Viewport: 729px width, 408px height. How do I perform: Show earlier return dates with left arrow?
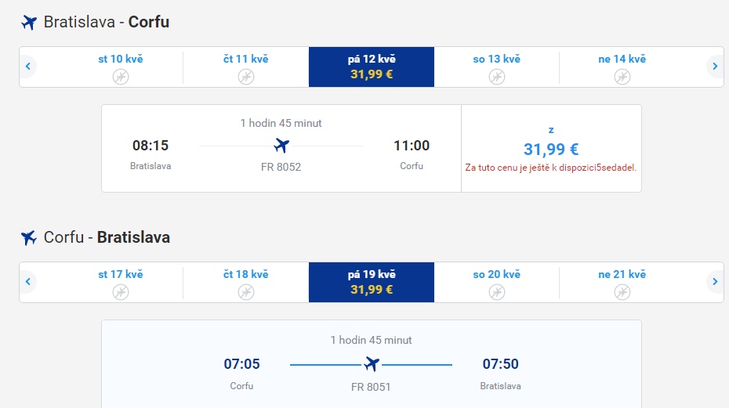point(28,282)
